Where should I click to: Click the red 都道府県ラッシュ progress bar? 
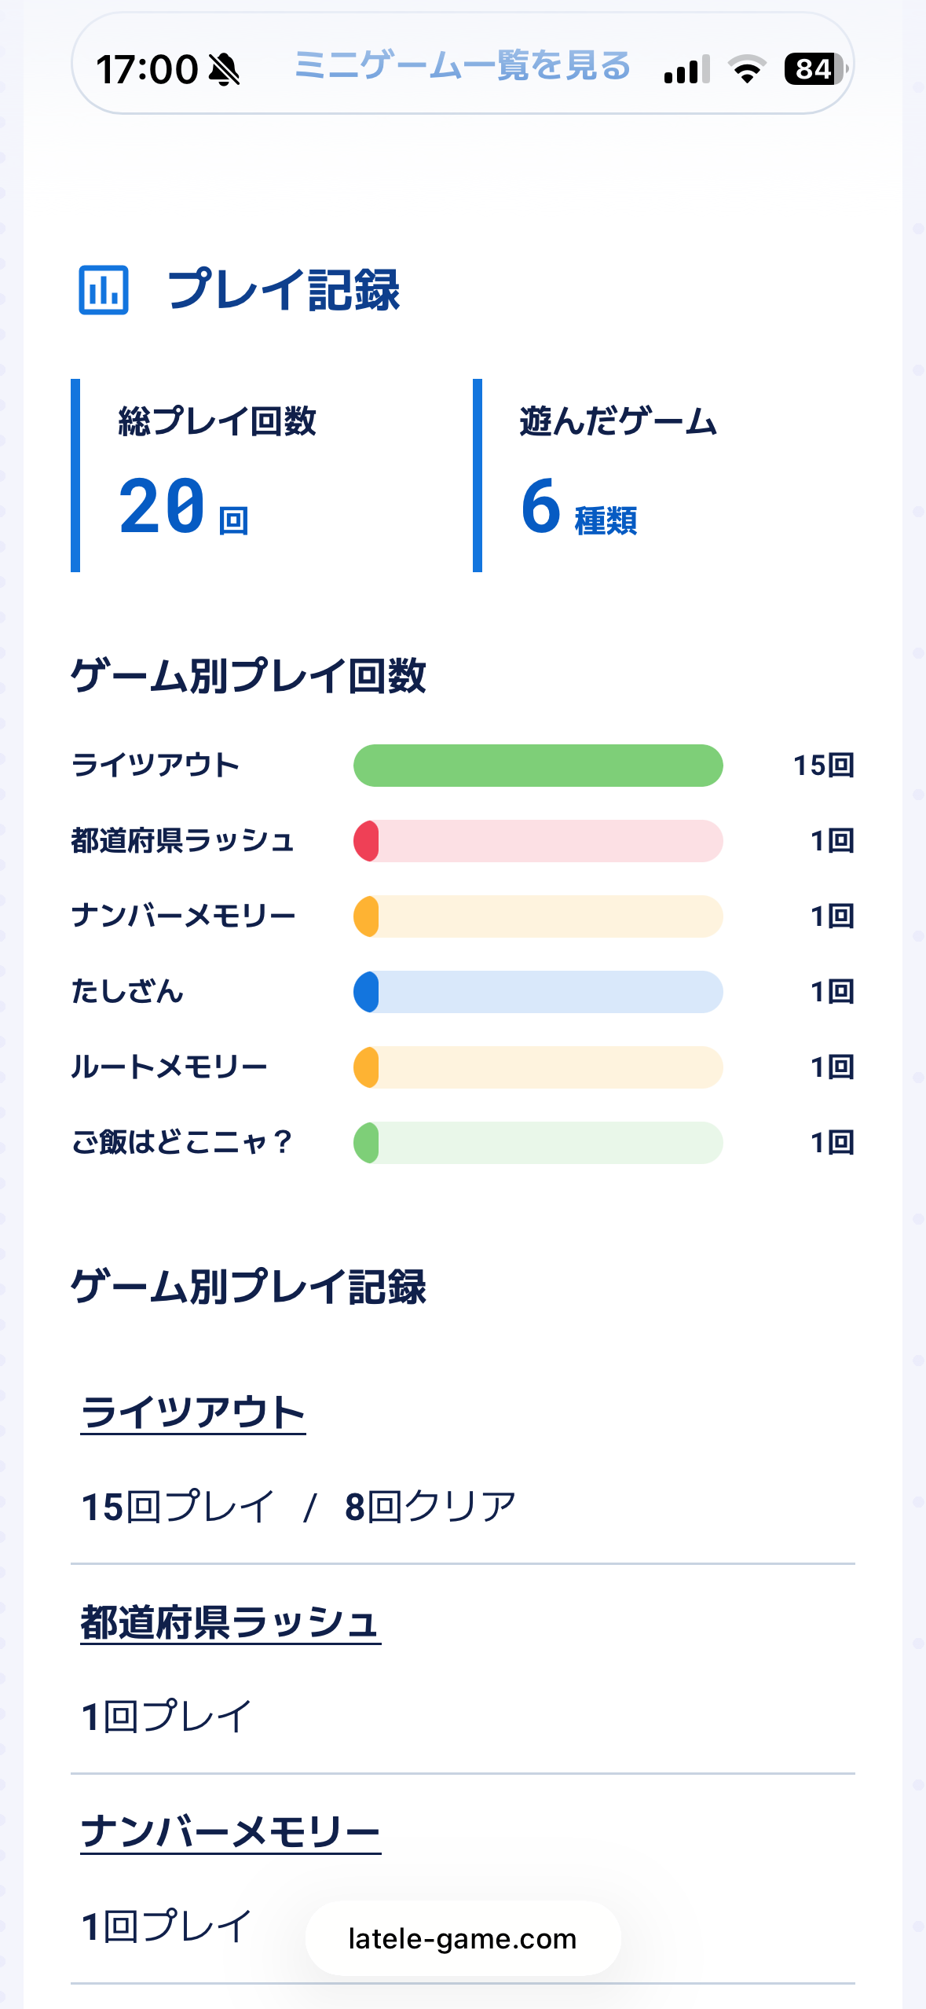coord(538,841)
